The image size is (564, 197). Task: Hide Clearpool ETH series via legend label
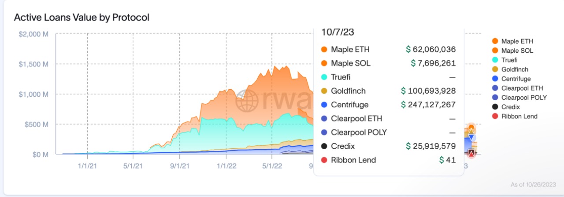click(522, 88)
